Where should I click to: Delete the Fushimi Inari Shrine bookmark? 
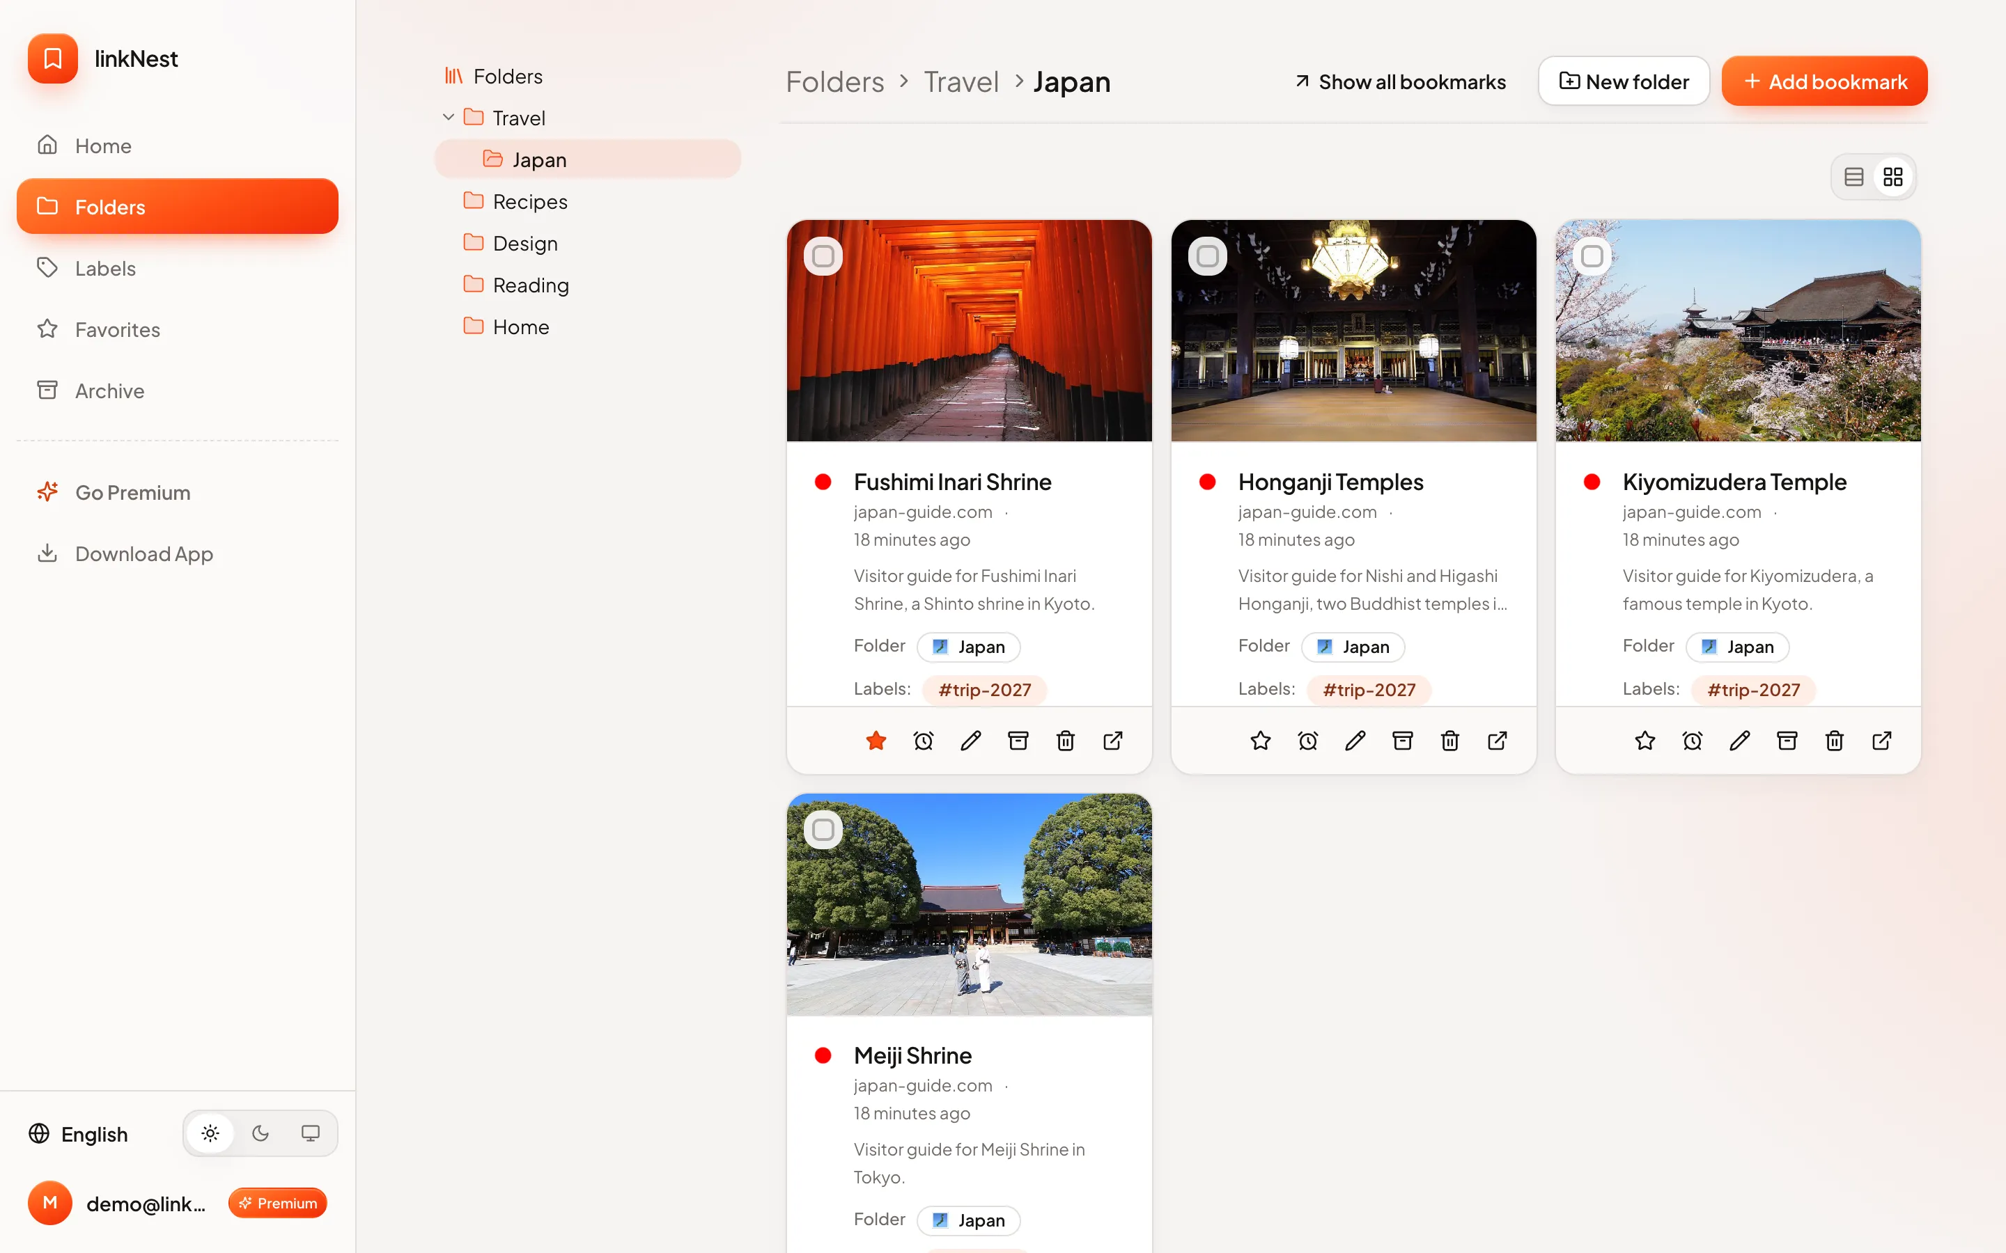coord(1065,740)
